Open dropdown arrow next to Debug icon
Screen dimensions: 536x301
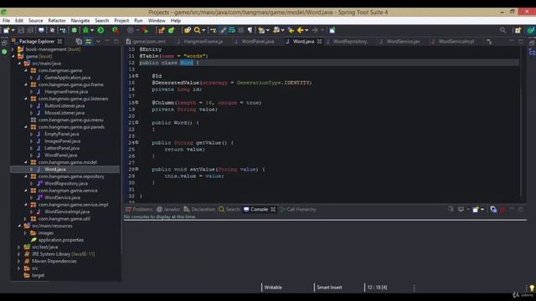tap(92, 30)
